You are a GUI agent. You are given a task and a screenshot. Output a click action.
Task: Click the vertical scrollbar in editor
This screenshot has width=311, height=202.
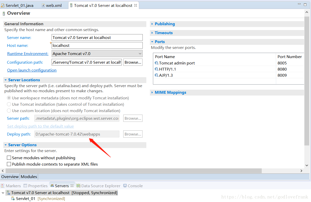[307, 81]
